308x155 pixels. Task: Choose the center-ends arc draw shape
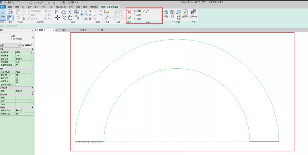pos(147,11)
